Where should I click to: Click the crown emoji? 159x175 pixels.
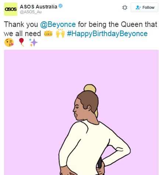(x=48, y=34)
